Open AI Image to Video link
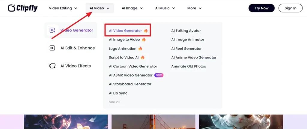Viewport: 307px width, 129px height. coord(124,40)
